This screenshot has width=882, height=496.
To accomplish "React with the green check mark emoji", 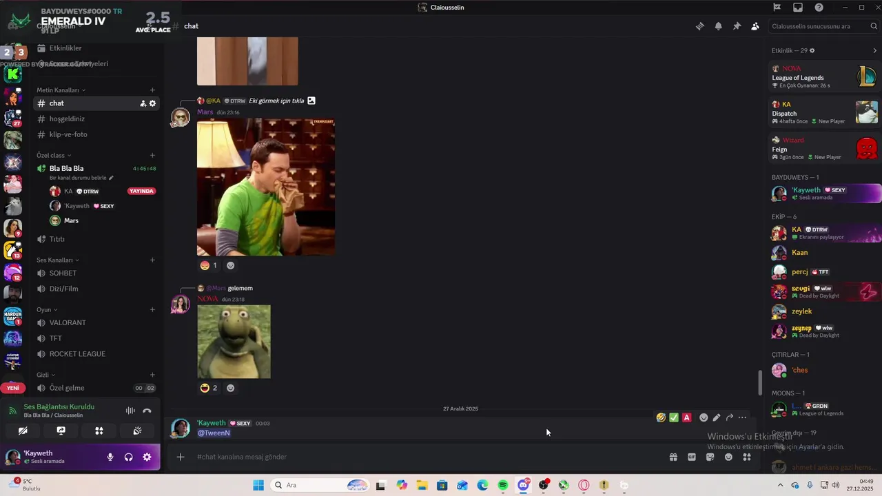I will (674, 417).
